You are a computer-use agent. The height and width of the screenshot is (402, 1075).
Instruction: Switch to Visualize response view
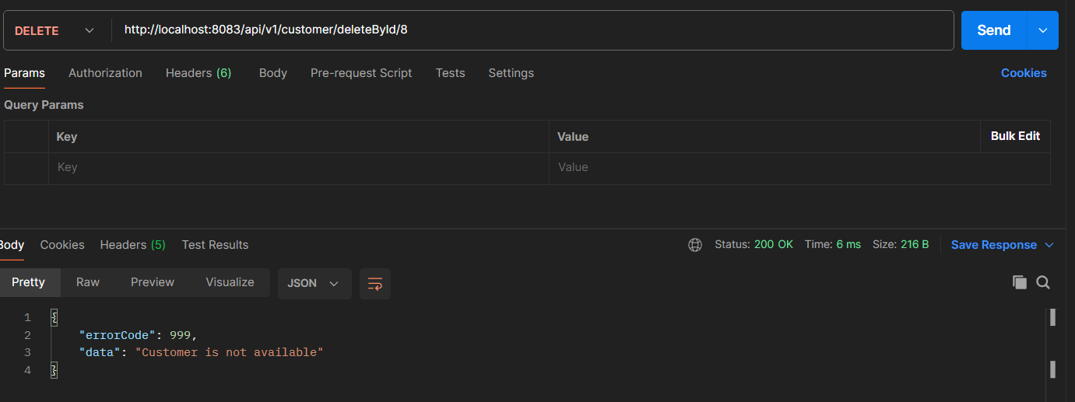(230, 282)
